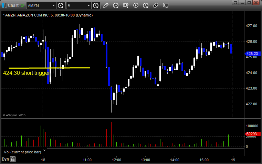
Task: Select the Vol (current price bar) tab
Action: (22, 152)
